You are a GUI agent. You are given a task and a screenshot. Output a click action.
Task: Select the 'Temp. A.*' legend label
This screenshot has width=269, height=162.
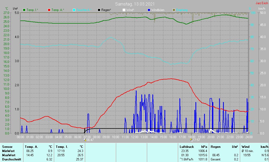58,10
